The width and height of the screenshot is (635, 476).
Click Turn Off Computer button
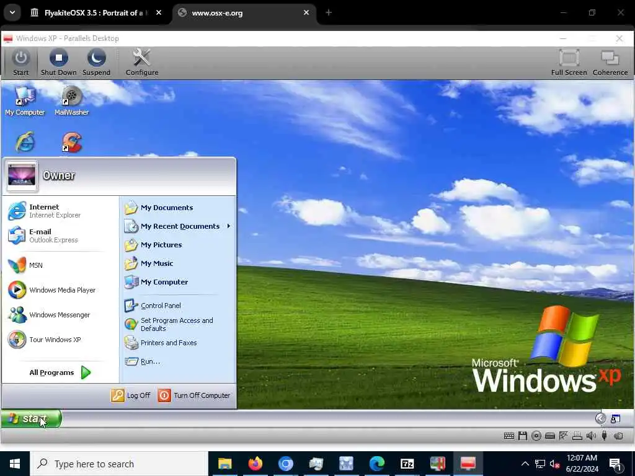pos(194,395)
